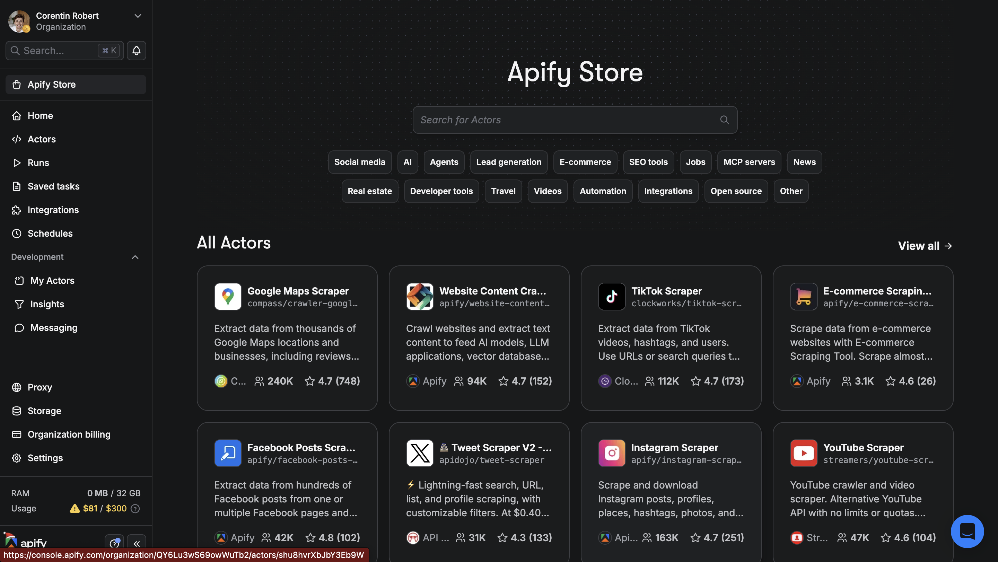Select the MCP servers category chip

coord(749,162)
